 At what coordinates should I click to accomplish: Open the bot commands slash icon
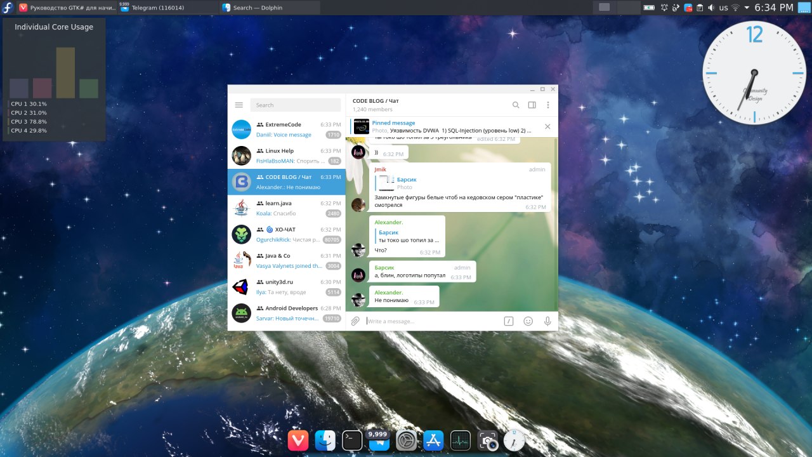(509, 321)
